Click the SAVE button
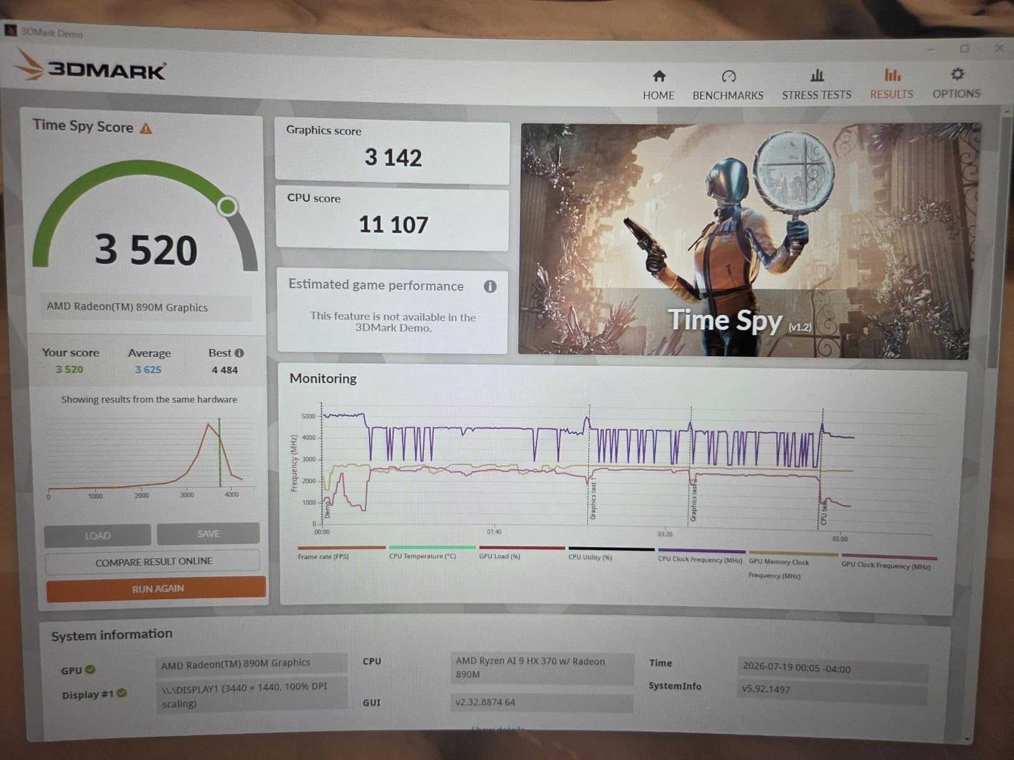 click(x=208, y=533)
